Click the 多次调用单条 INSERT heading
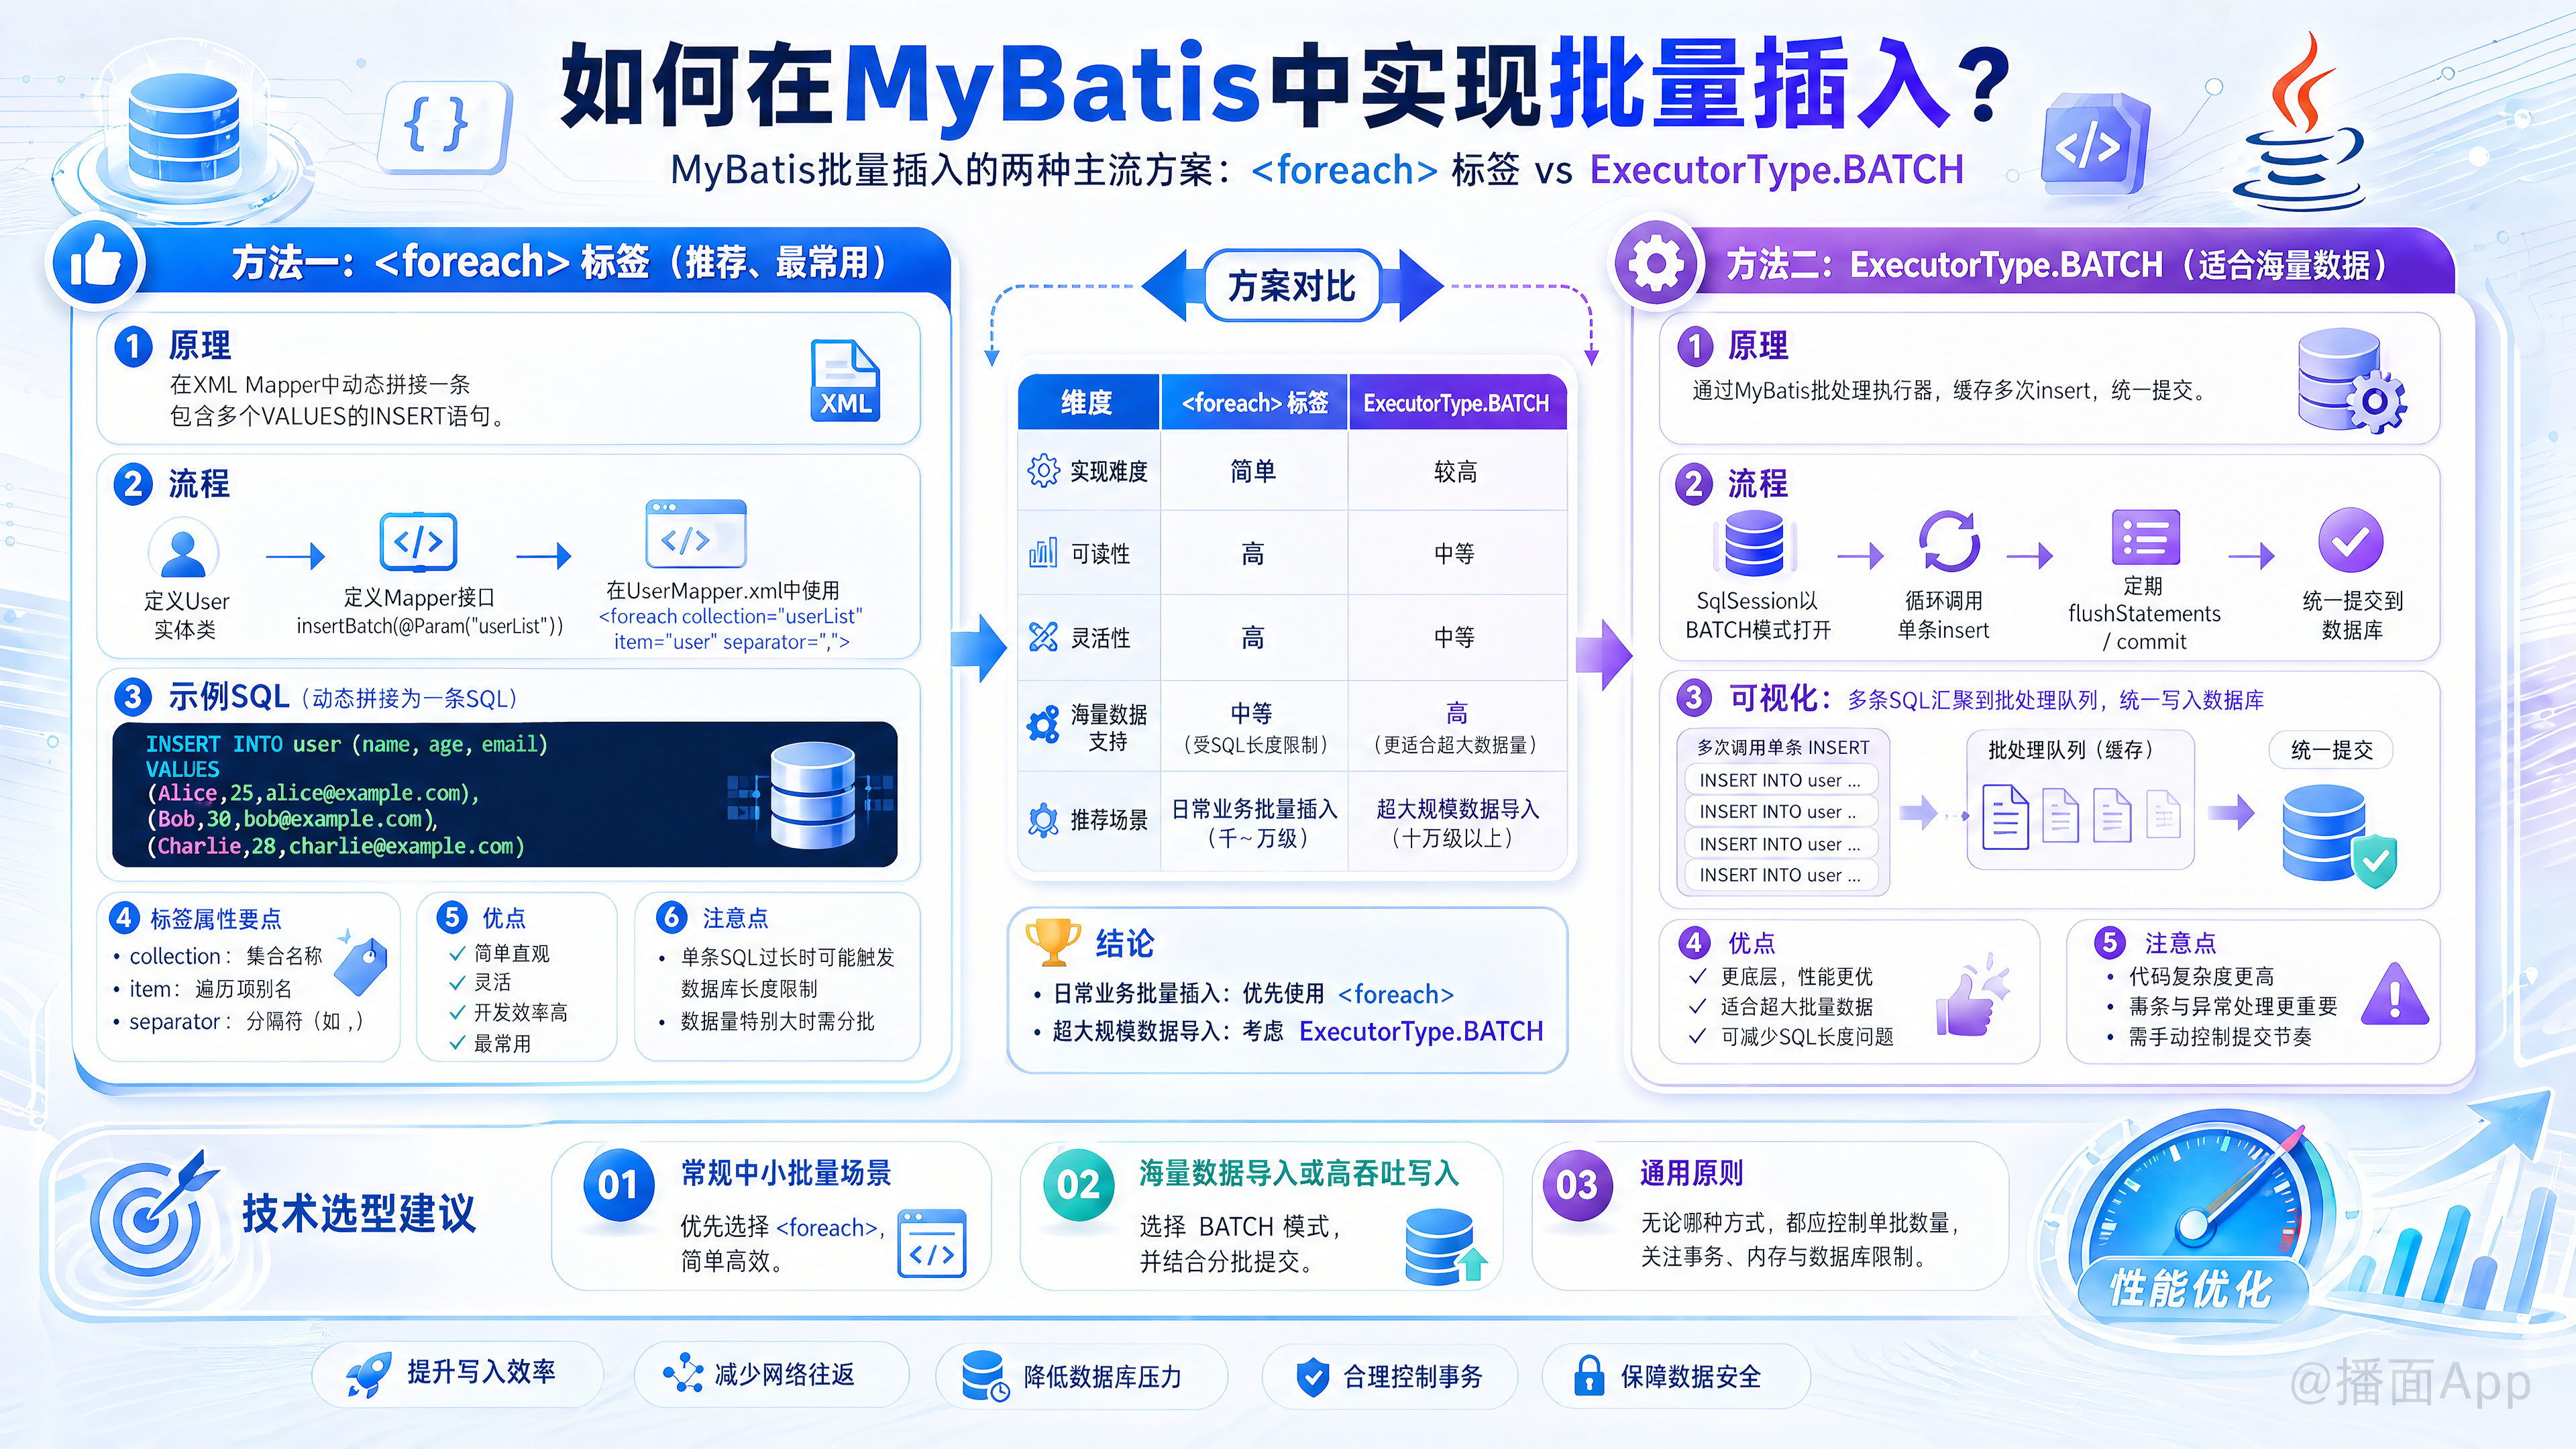 [x=1783, y=747]
